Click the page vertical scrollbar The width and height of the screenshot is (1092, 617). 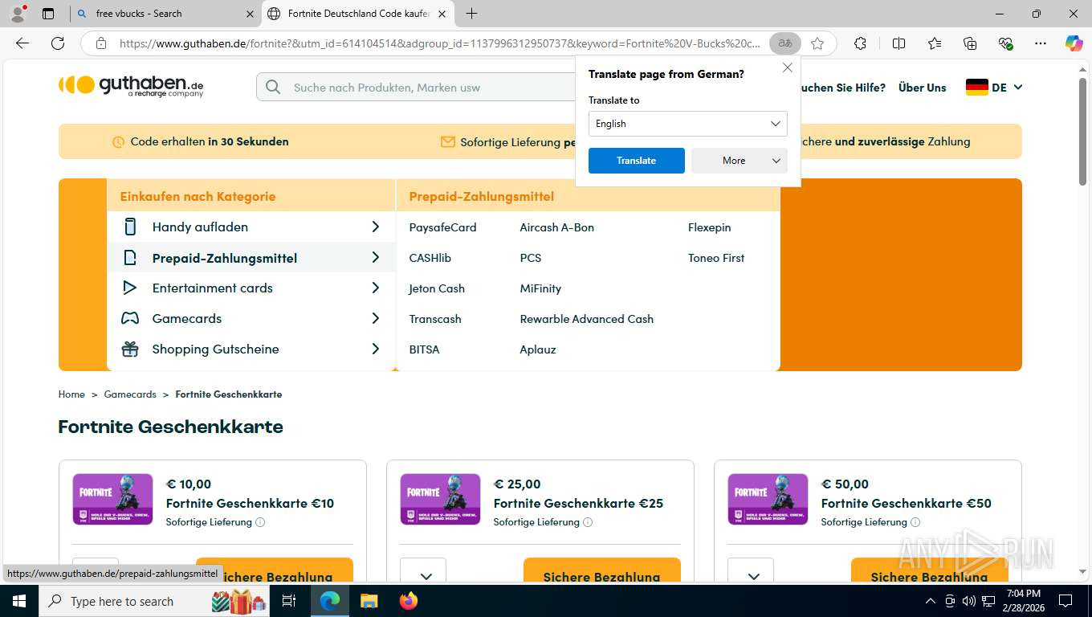[x=1083, y=133]
